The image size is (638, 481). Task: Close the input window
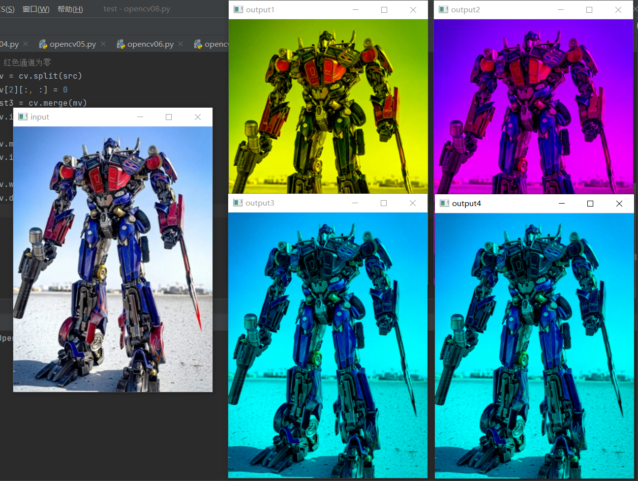(x=198, y=117)
